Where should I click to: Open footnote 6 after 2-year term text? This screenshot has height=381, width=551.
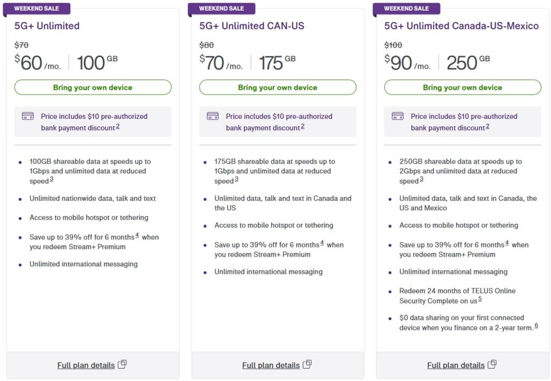click(536, 326)
